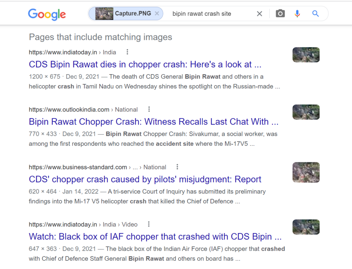Click thumbnail beside first India Today result
Screen dimensions: 352x269
click(x=306, y=55)
